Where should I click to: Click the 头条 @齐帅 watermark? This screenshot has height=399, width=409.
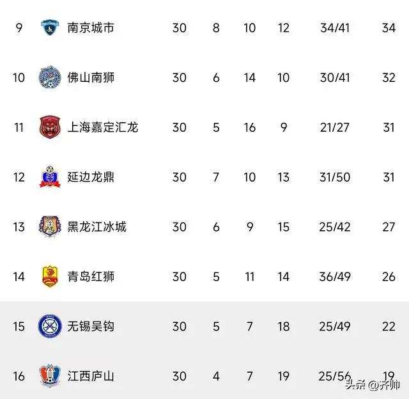tap(373, 385)
